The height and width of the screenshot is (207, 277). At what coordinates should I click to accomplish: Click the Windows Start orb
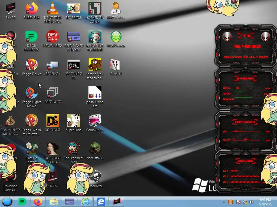[x=7, y=202]
